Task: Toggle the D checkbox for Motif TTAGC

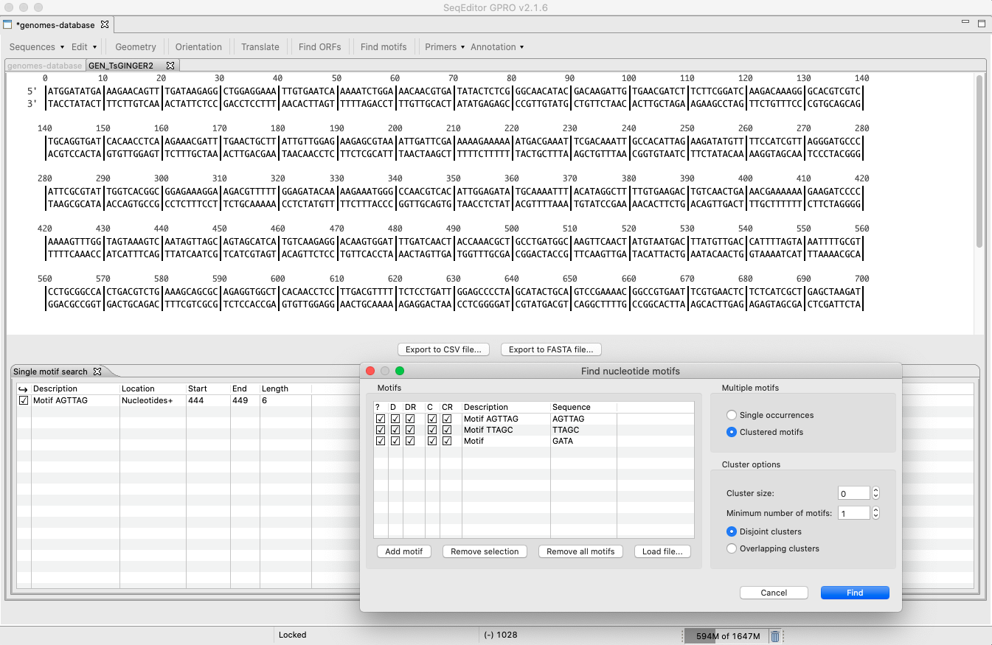Action: tap(395, 430)
